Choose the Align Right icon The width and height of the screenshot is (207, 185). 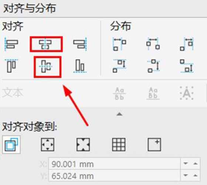(x=80, y=44)
